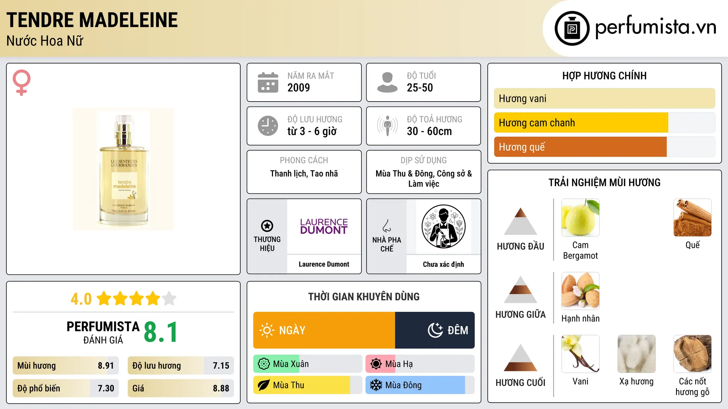Click the Độ lưu hương 7.15 score bar

pyautogui.click(x=181, y=366)
